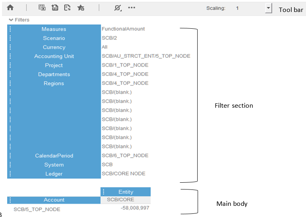Collapse the Filters section
The image size is (306, 217).
tap(11, 20)
